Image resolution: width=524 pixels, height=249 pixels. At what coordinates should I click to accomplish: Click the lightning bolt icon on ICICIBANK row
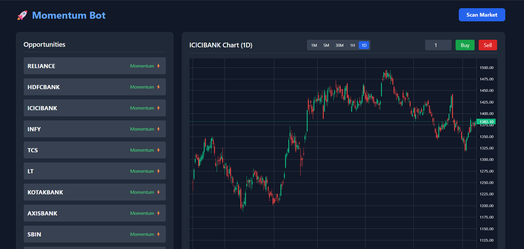tap(159, 108)
